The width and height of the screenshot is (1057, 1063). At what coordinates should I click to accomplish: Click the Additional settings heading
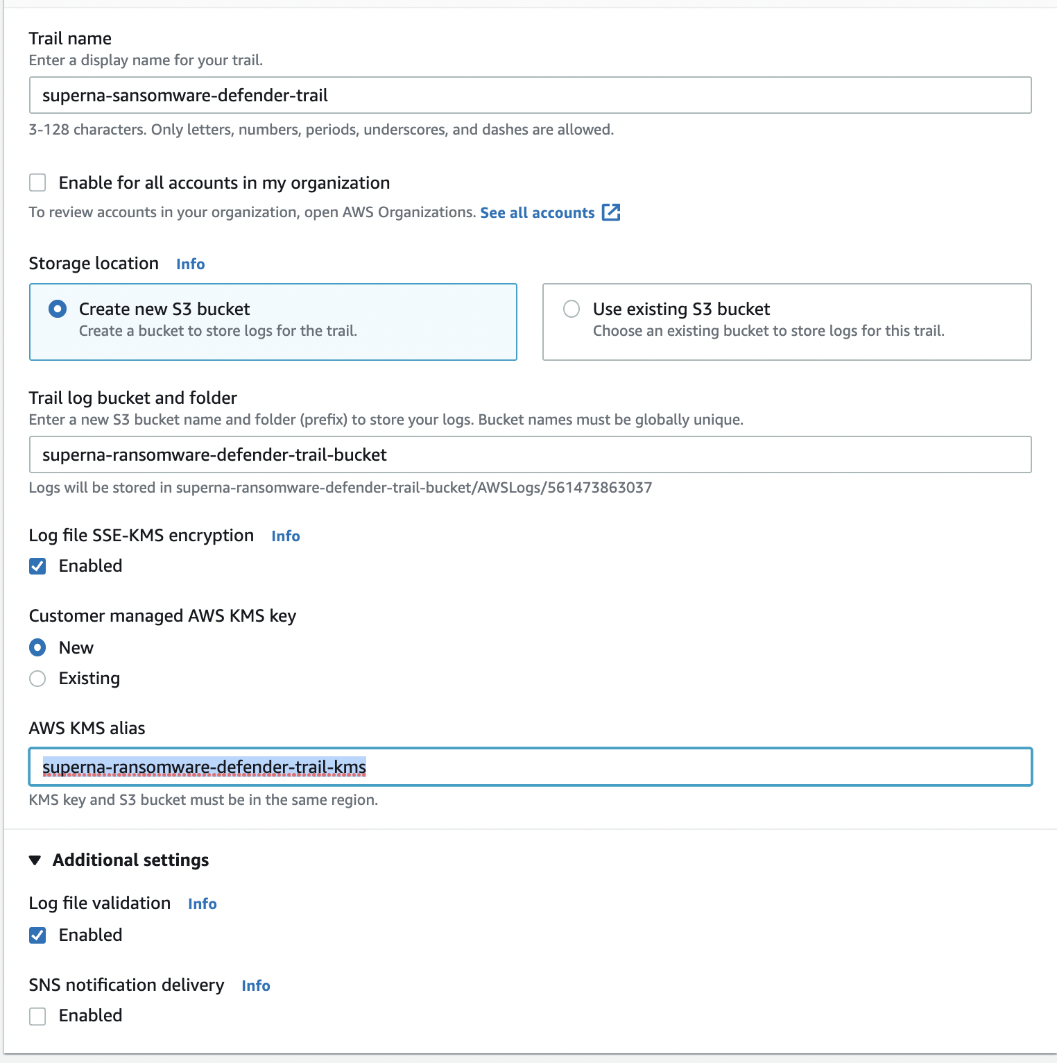(130, 860)
